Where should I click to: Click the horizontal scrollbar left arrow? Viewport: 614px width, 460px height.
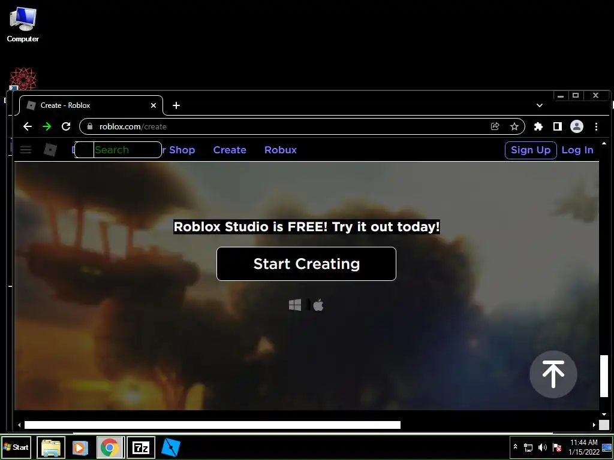coord(19,425)
